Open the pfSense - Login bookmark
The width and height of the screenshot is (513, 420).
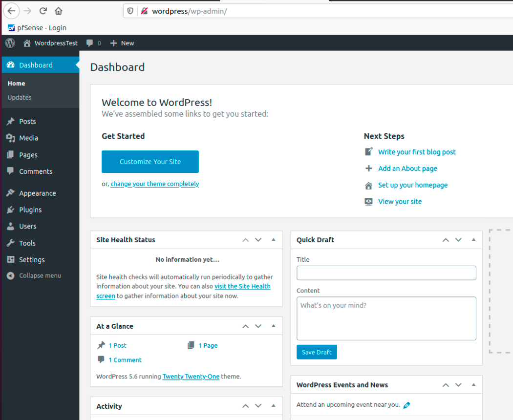37,28
